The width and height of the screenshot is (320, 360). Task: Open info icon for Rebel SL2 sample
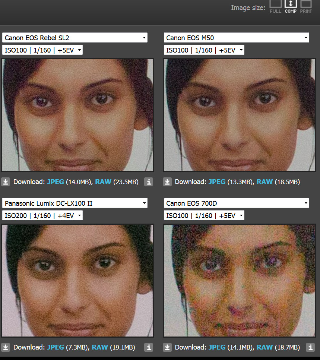[x=149, y=182]
